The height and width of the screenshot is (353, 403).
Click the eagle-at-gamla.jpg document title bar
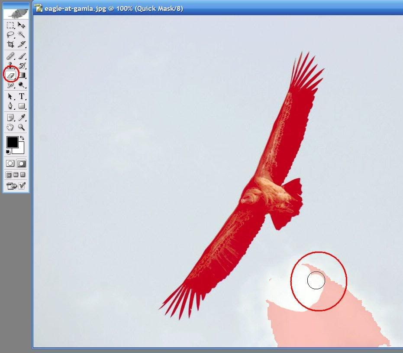pos(218,9)
